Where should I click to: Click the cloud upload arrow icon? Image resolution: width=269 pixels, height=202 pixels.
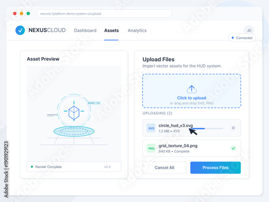[192, 89]
